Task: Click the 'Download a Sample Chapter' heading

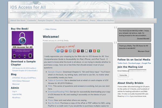Action: tap(23, 63)
